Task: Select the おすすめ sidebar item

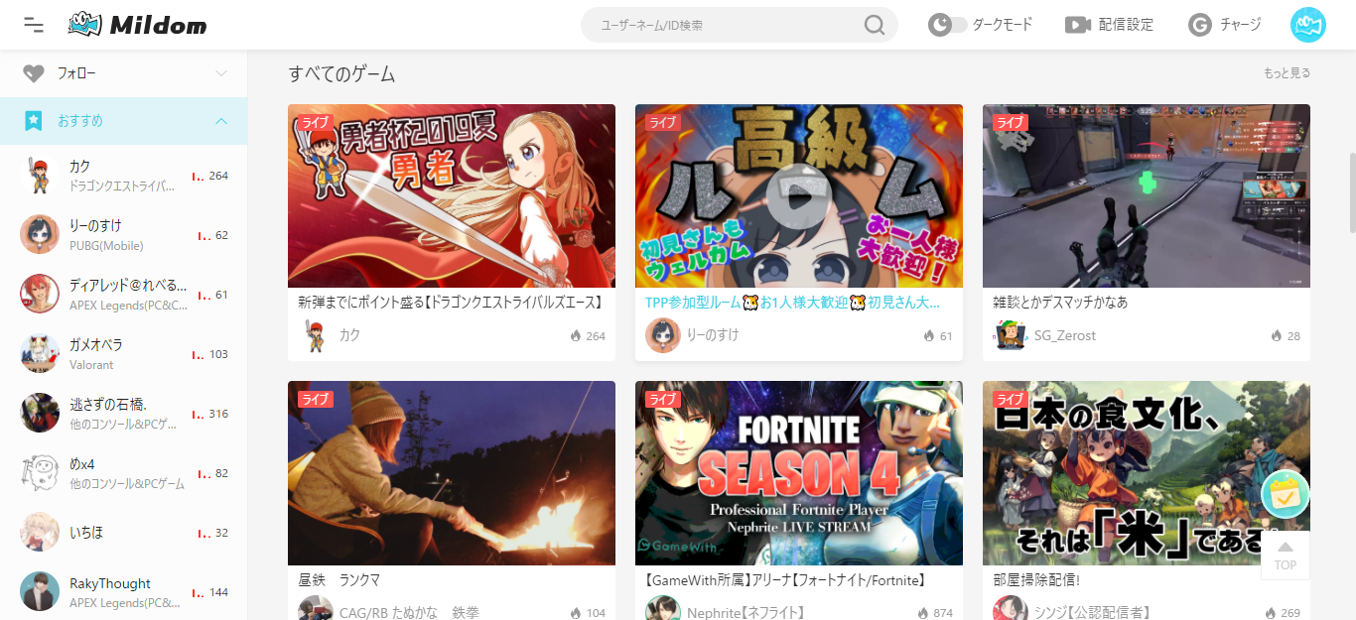Action: click(123, 121)
